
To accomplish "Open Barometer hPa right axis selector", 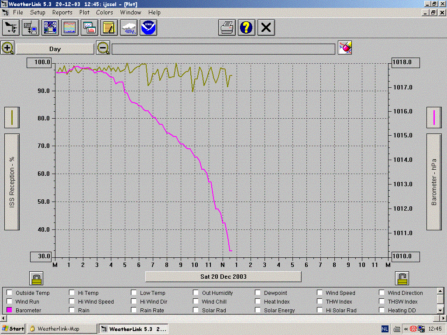I will [434, 182].
